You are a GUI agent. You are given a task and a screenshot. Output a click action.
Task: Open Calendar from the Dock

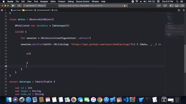tap(48, 100)
